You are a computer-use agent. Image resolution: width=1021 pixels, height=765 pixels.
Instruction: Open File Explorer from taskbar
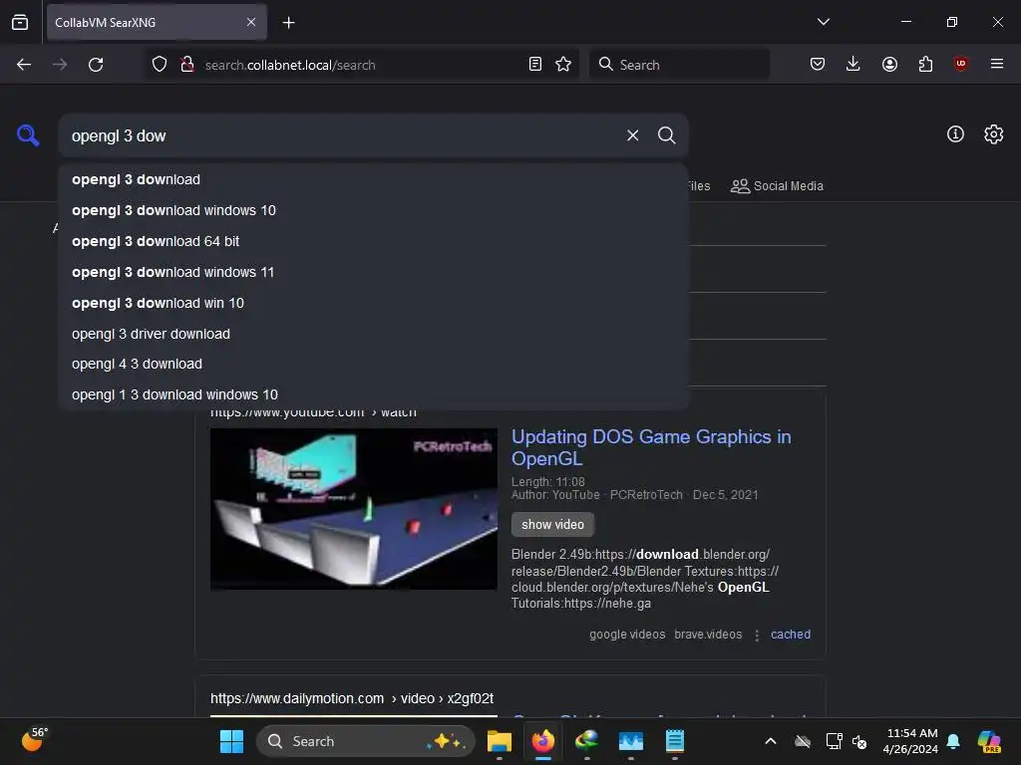pos(500,741)
